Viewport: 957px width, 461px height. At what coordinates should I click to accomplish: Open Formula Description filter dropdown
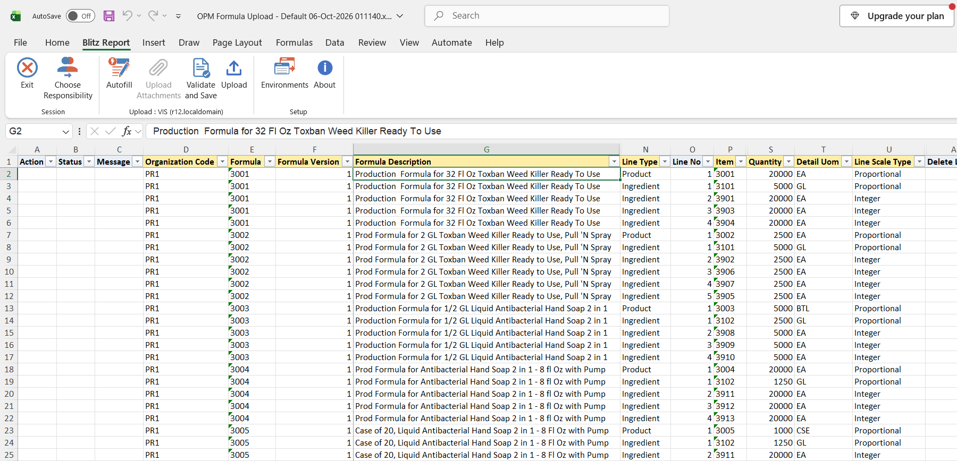point(614,162)
